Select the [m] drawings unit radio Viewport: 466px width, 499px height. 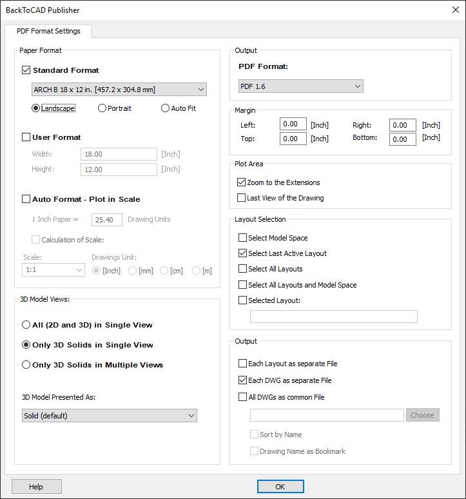coord(196,271)
